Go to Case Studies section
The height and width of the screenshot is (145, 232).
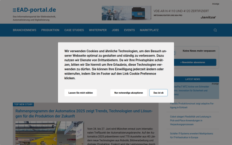tap(74, 30)
